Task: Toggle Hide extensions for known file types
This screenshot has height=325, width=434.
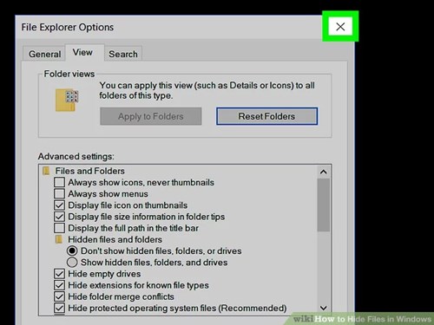Action: click(59, 285)
